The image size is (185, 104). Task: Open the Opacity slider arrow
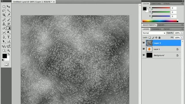182,33
